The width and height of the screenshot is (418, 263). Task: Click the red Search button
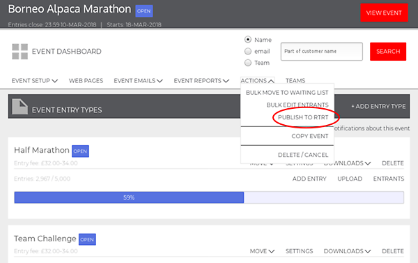tap(388, 52)
